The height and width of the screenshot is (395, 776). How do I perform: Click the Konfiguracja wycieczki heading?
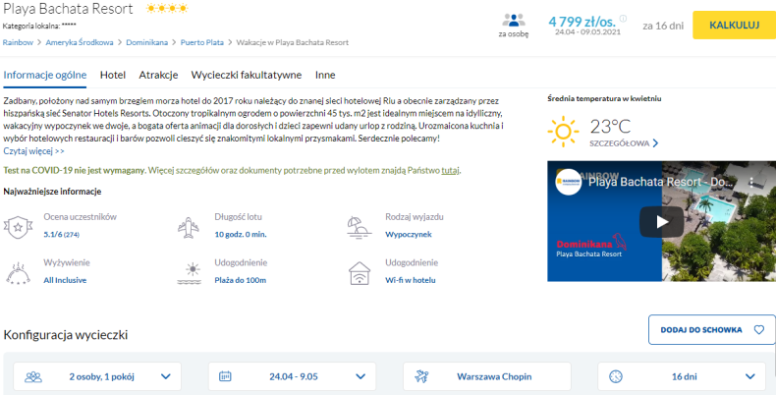(x=66, y=335)
